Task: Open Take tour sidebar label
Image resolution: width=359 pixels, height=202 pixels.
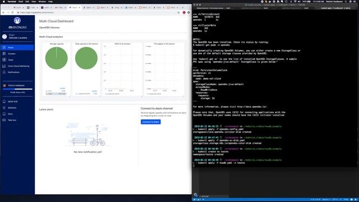Action: [x=12, y=120]
